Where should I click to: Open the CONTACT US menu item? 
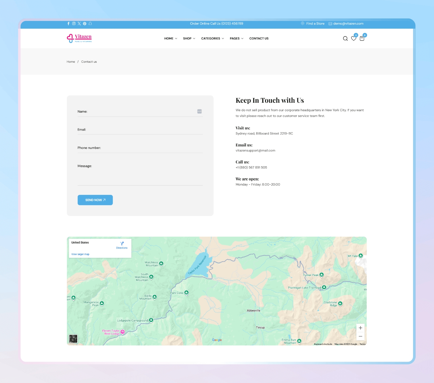click(259, 39)
